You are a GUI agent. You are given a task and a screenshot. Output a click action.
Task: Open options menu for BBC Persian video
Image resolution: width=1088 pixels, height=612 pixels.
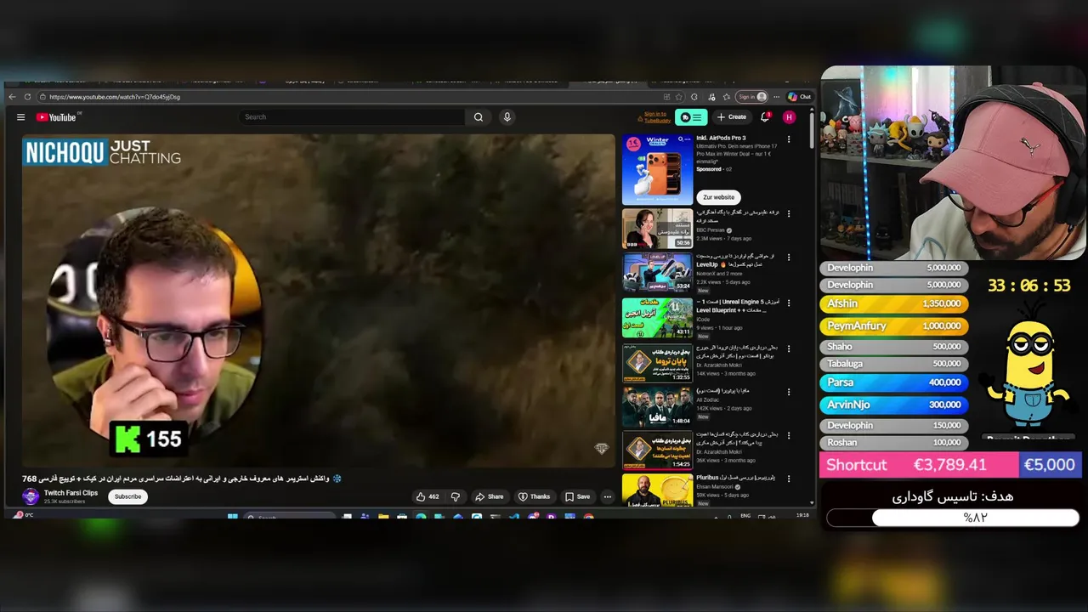[x=789, y=213]
